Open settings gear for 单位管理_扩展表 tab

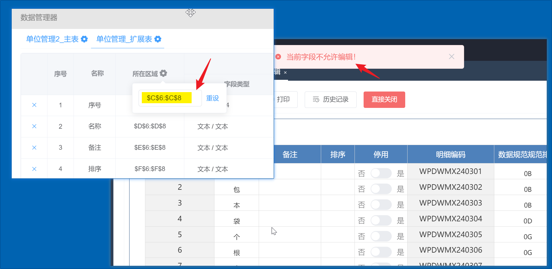158,39
